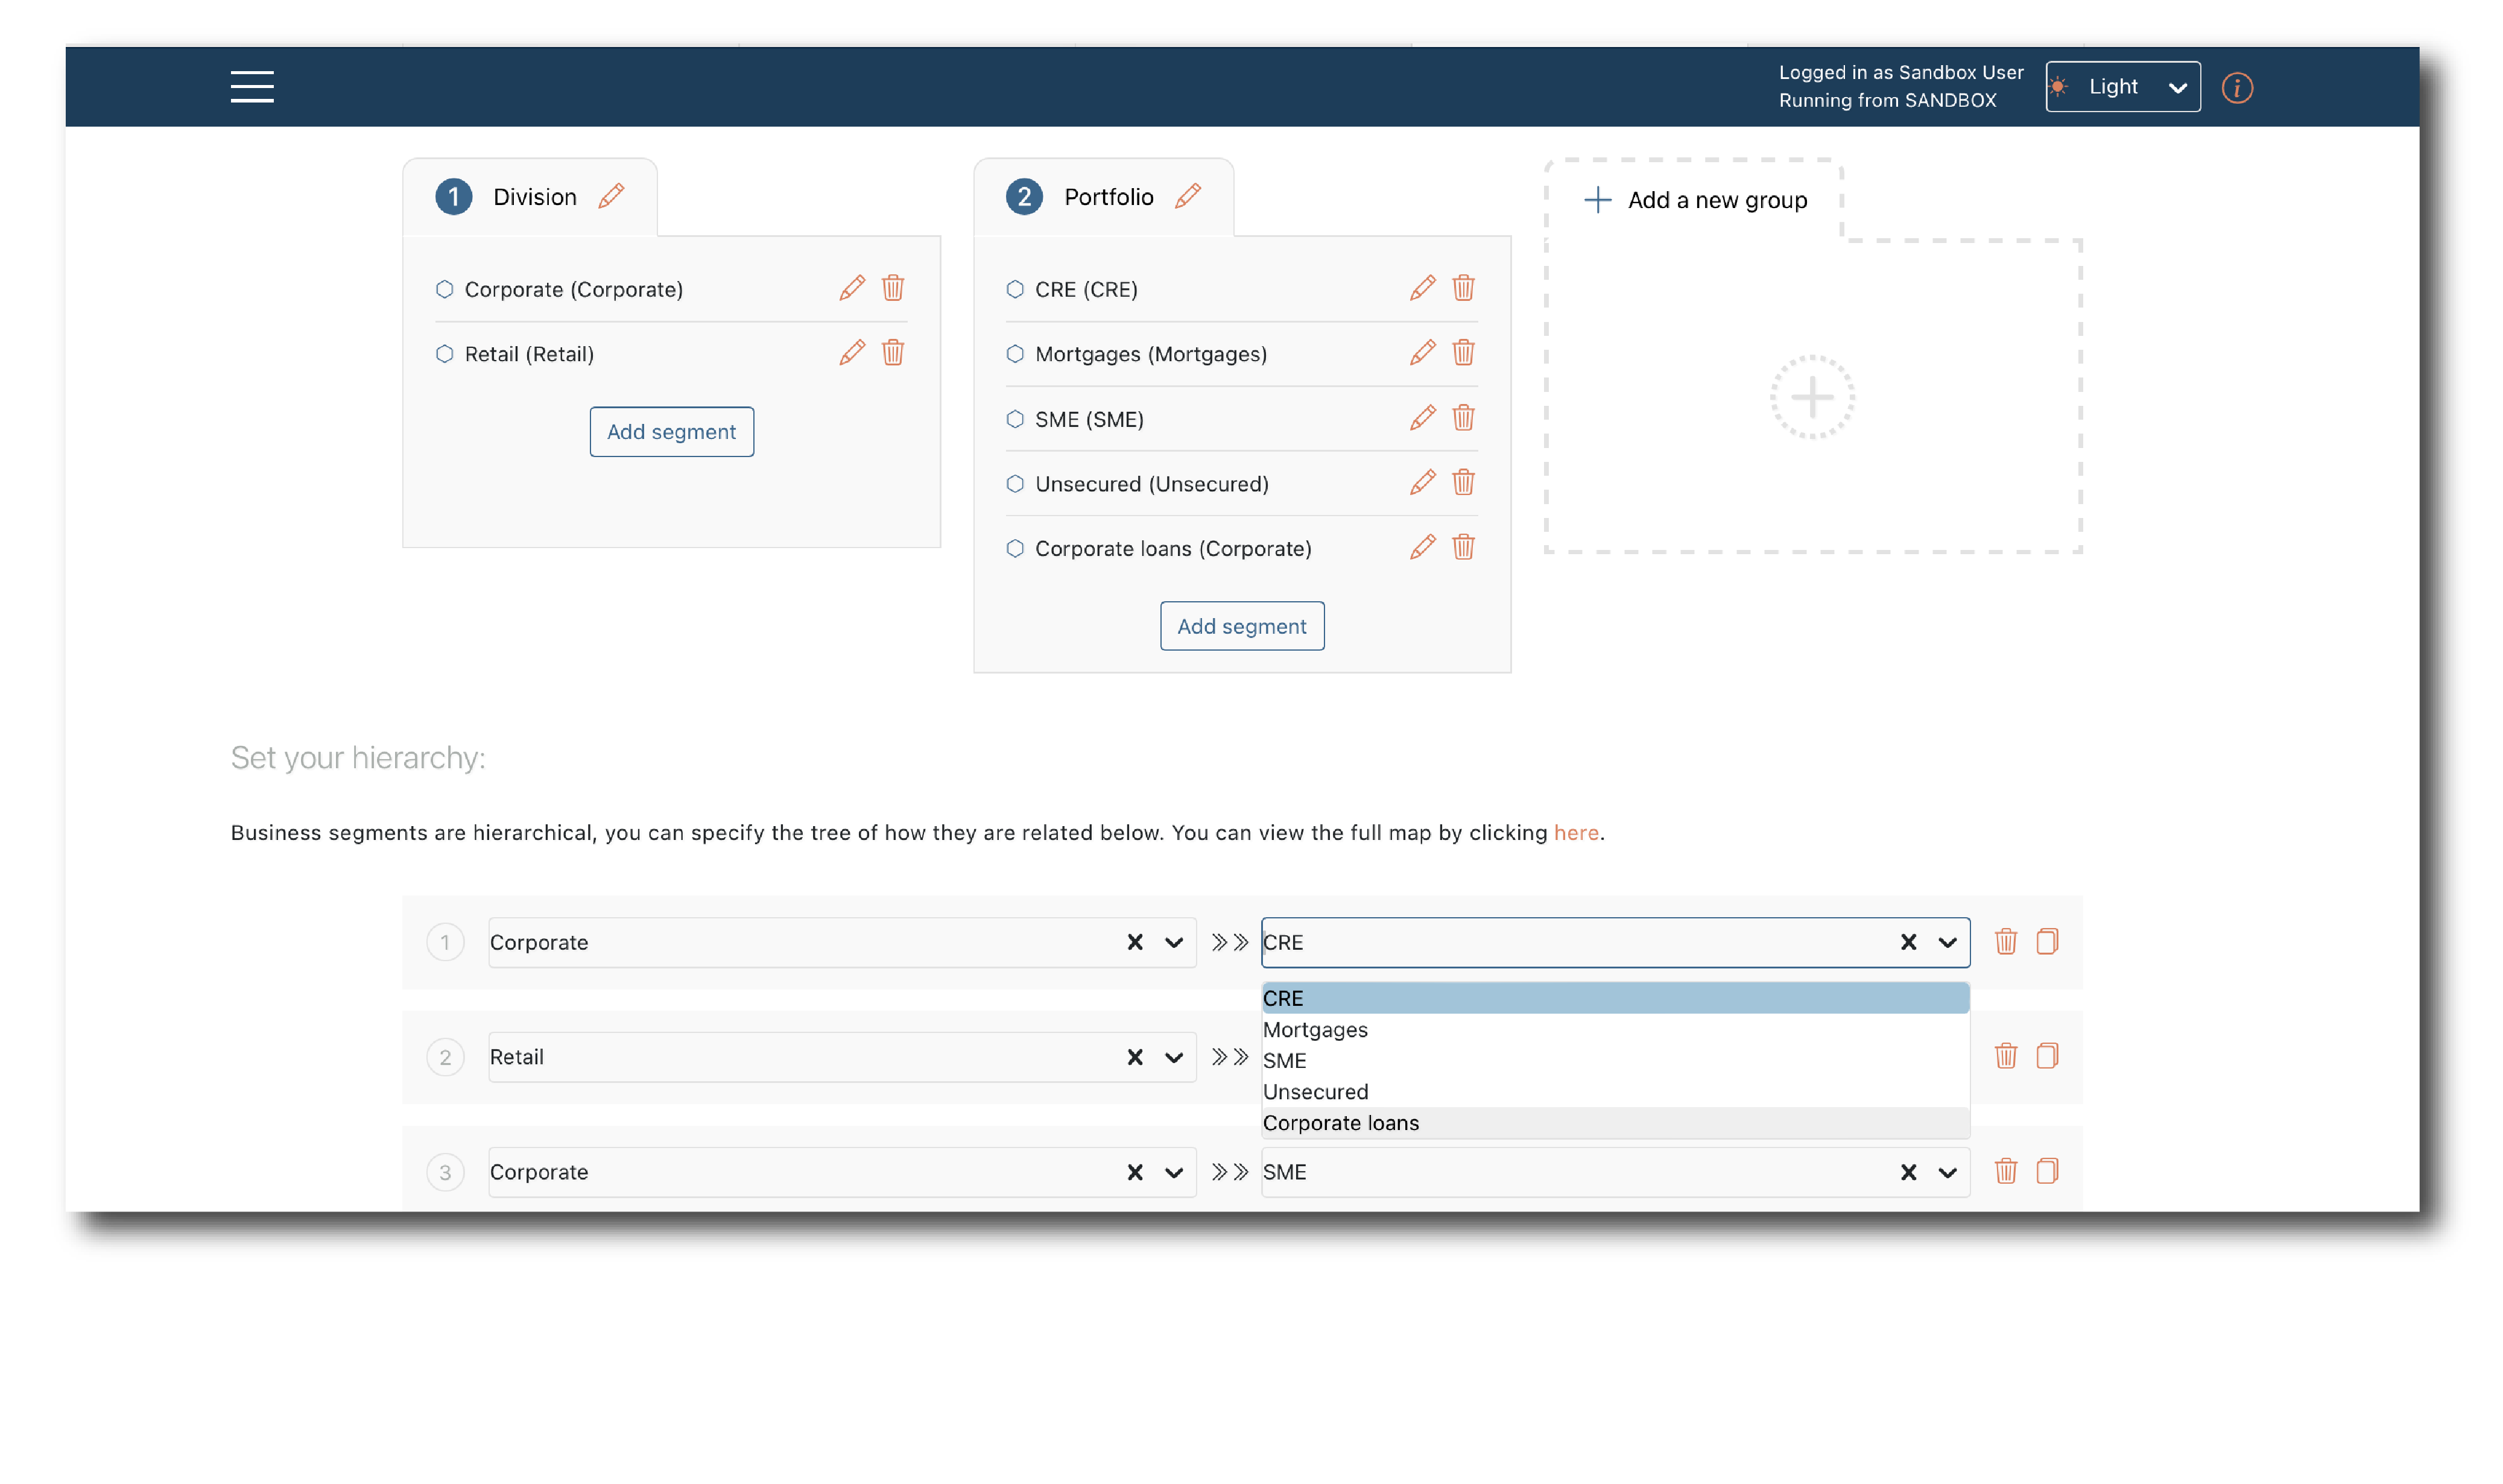Open the hamburger navigation menu
The image size is (2503, 1484).
pos(252,87)
